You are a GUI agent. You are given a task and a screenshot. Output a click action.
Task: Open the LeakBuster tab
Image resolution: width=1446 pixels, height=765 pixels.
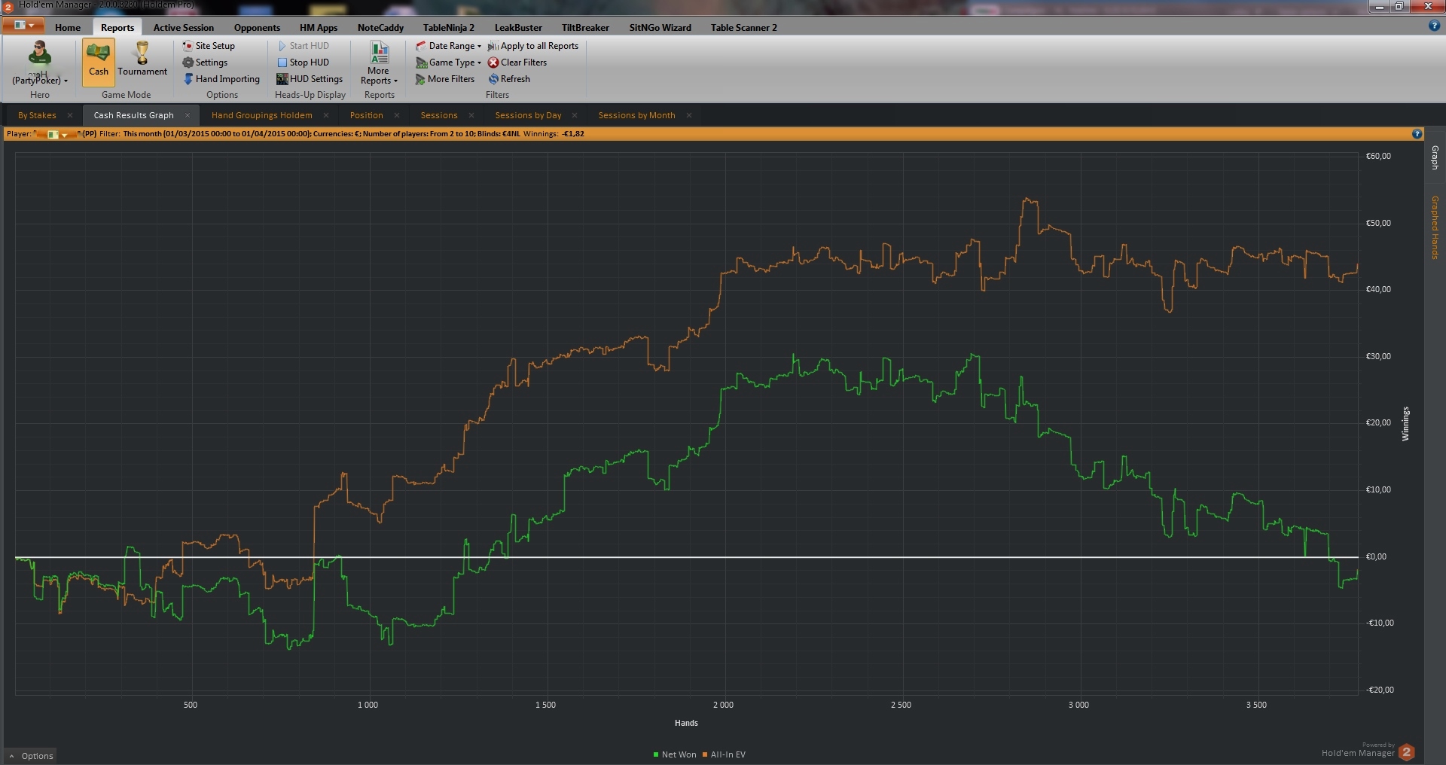click(518, 28)
